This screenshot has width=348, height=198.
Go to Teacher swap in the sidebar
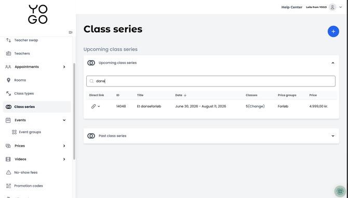pos(26,40)
